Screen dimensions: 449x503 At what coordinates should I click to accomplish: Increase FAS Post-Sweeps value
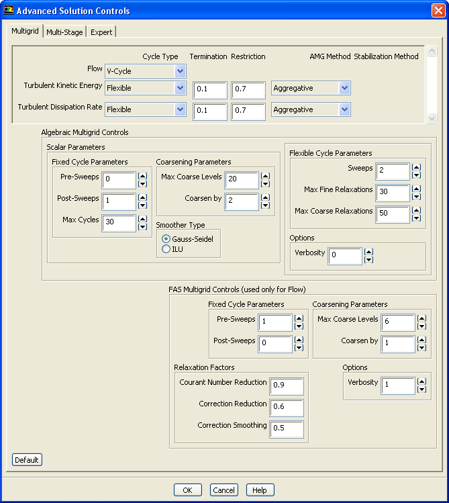(299, 340)
